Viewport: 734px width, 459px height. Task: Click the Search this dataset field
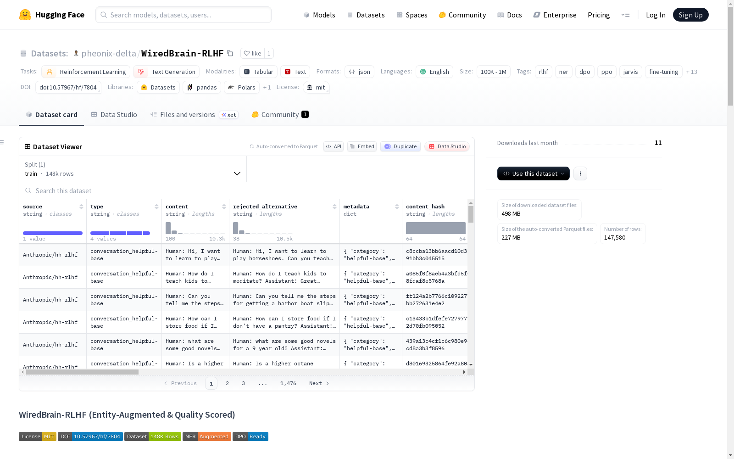[x=247, y=190]
